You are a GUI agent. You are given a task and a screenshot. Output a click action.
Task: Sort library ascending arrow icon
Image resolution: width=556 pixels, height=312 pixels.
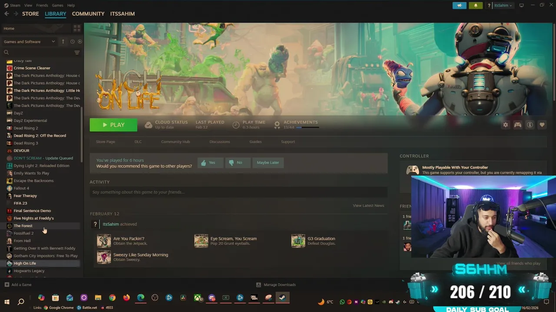[63, 42]
